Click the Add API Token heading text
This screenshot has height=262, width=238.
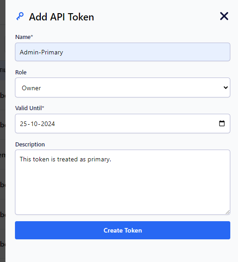tap(62, 17)
